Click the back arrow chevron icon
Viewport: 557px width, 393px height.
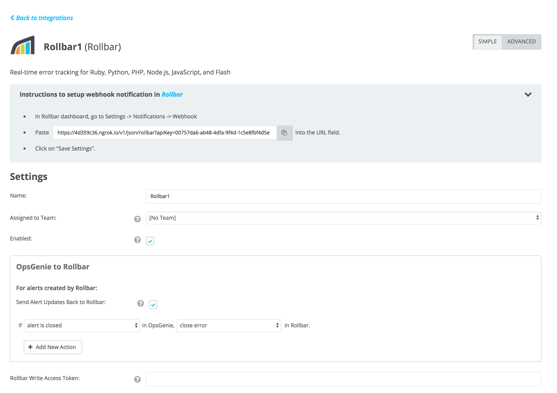tap(12, 18)
